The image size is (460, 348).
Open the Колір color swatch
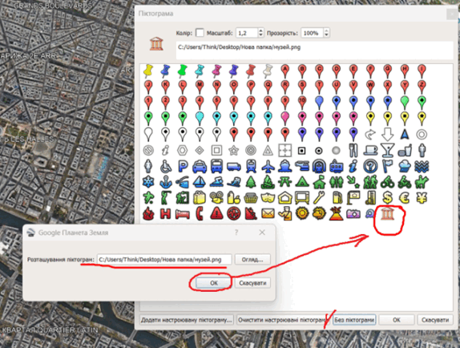[200, 33]
